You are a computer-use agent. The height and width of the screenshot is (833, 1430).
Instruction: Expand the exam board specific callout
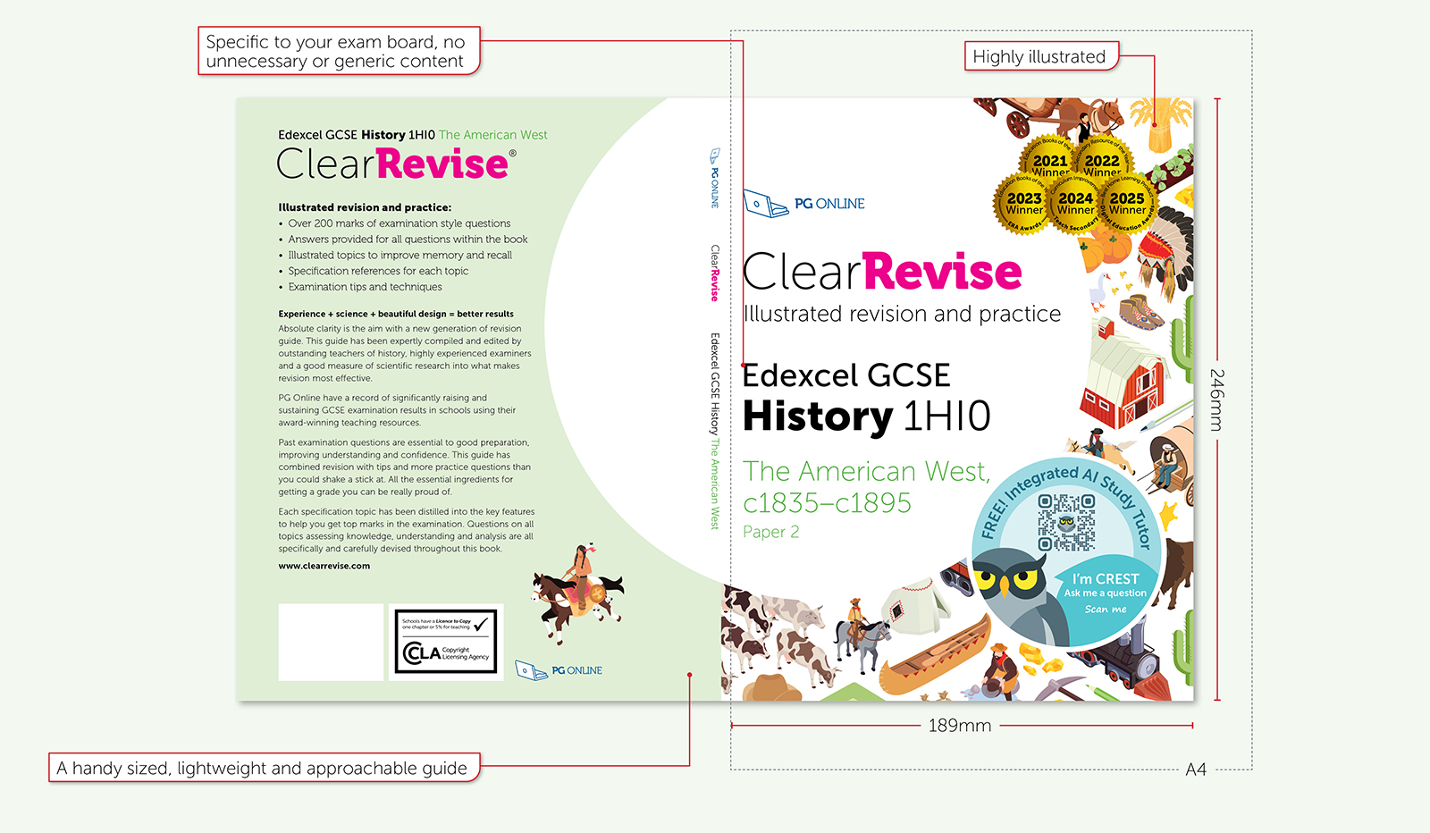pos(340,51)
